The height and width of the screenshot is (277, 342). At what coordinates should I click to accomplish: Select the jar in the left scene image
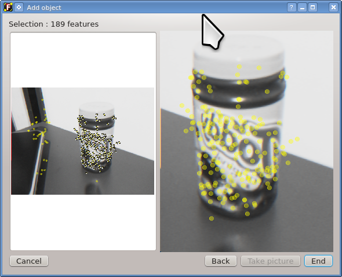coord(97,137)
